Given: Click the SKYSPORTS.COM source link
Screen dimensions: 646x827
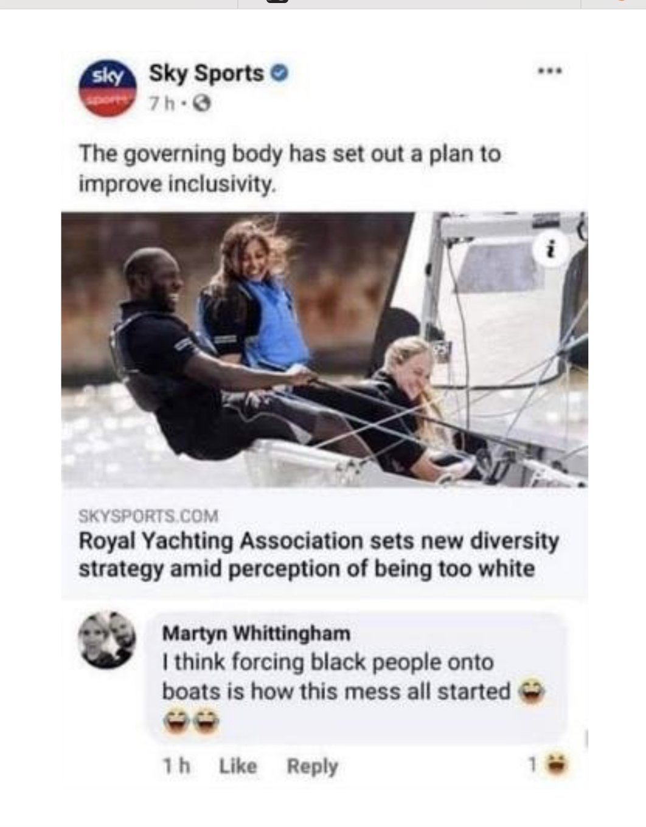Looking at the screenshot, I should coord(148,516).
